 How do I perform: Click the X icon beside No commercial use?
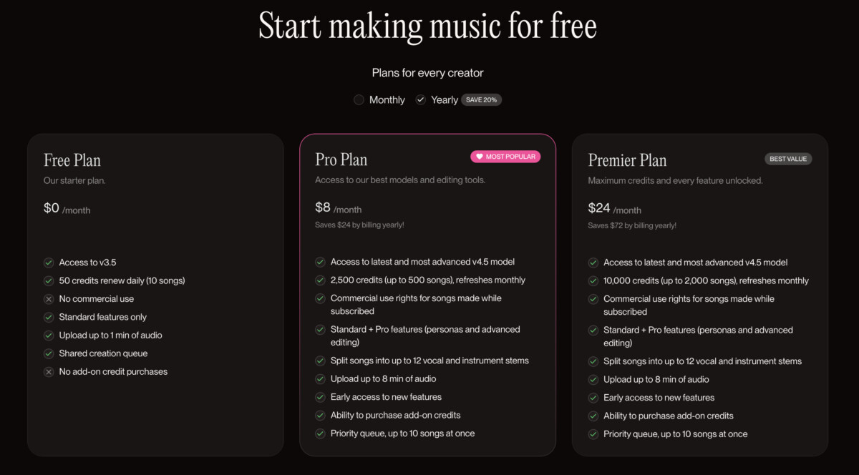pos(49,299)
